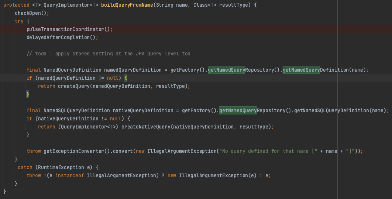Click the 'instanceof' keyword
Screen dimensions: 392x199
[x=69, y=175]
